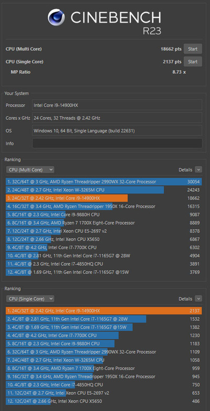Viewport: 210px width, 411px height.
Task: Select Threadripper 2990WX multi core ranking bar
Action: click(104, 181)
